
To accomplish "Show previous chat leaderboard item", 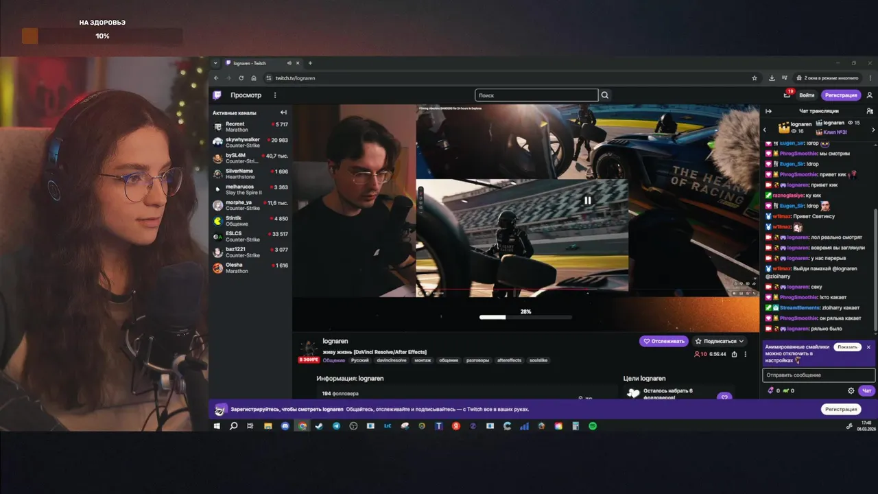I will [x=766, y=130].
